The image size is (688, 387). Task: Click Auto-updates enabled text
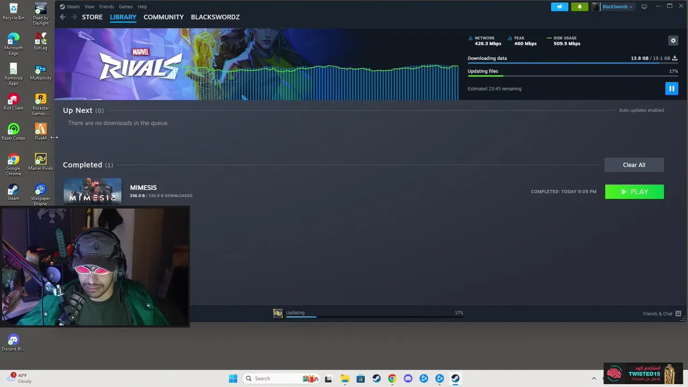tap(641, 110)
